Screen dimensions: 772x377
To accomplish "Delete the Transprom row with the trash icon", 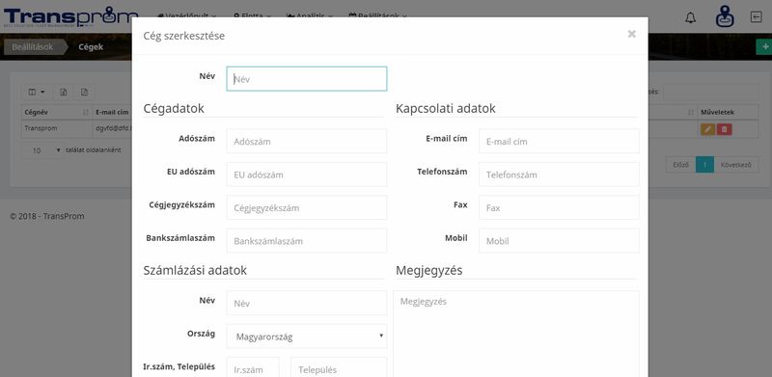I will pos(725,129).
